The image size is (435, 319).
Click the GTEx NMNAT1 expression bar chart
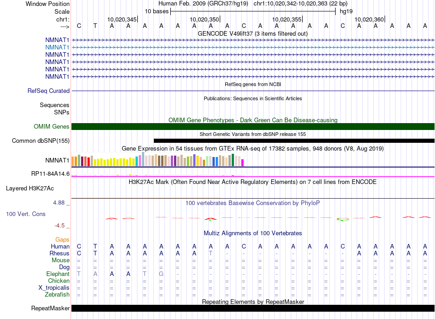(158, 161)
